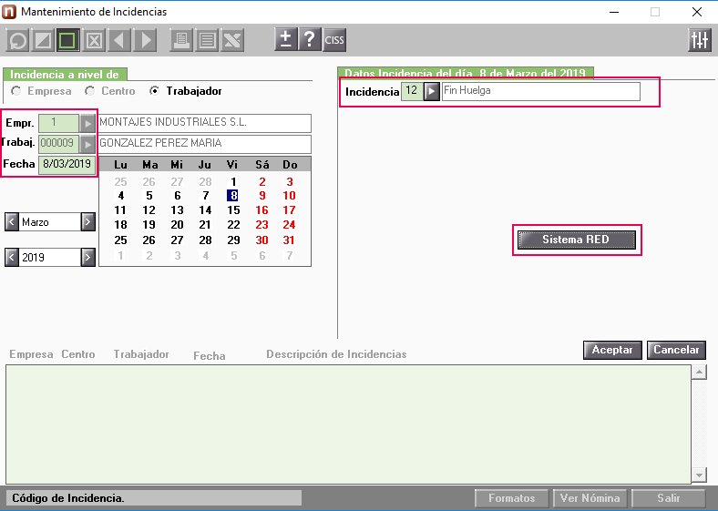This screenshot has width=718, height=511.
Task: Open the Empr. lookup arrow
Action: [x=87, y=123]
